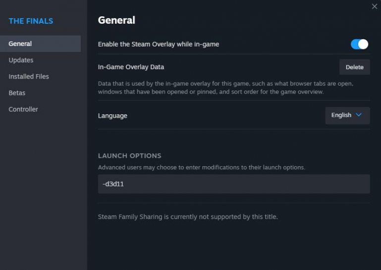Click THE FINALS game title
The image size is (381, 270).
point(31,21)
